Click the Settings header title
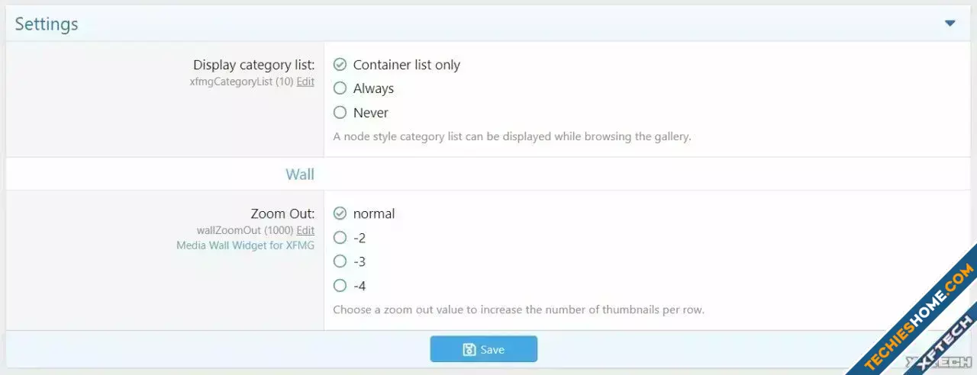 [x=47, y=24]
